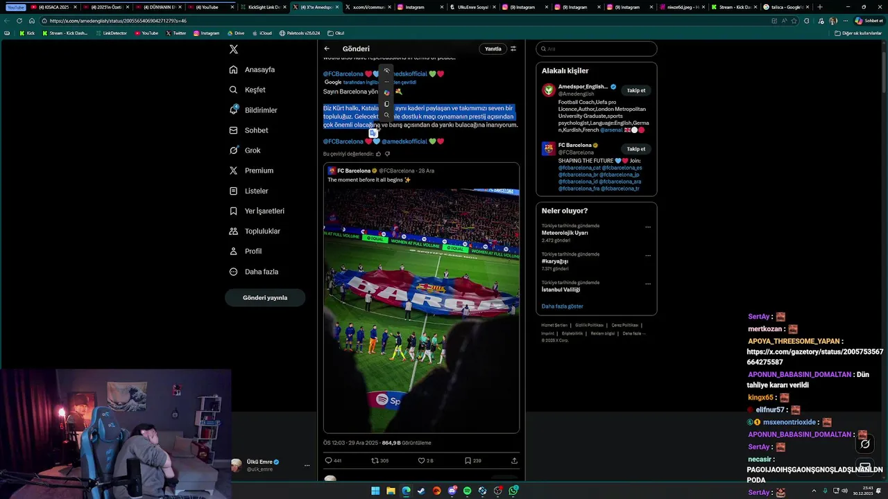Viewport: 888px width, 499px height.
Task: Click the copy icon in selection popup
Action: (386, 104)
